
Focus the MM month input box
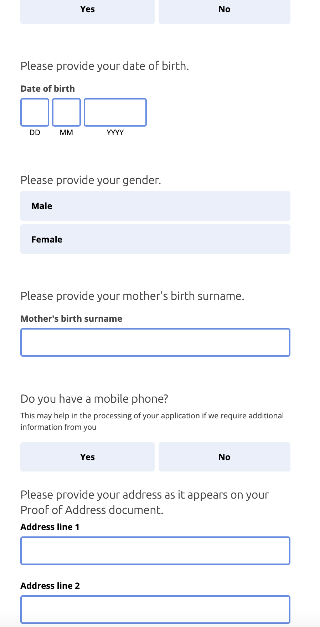pos(66,112)
